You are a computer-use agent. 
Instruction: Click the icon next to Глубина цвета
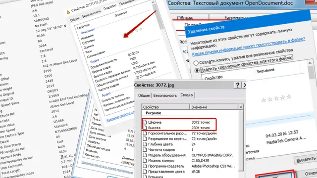pos(145,144)
